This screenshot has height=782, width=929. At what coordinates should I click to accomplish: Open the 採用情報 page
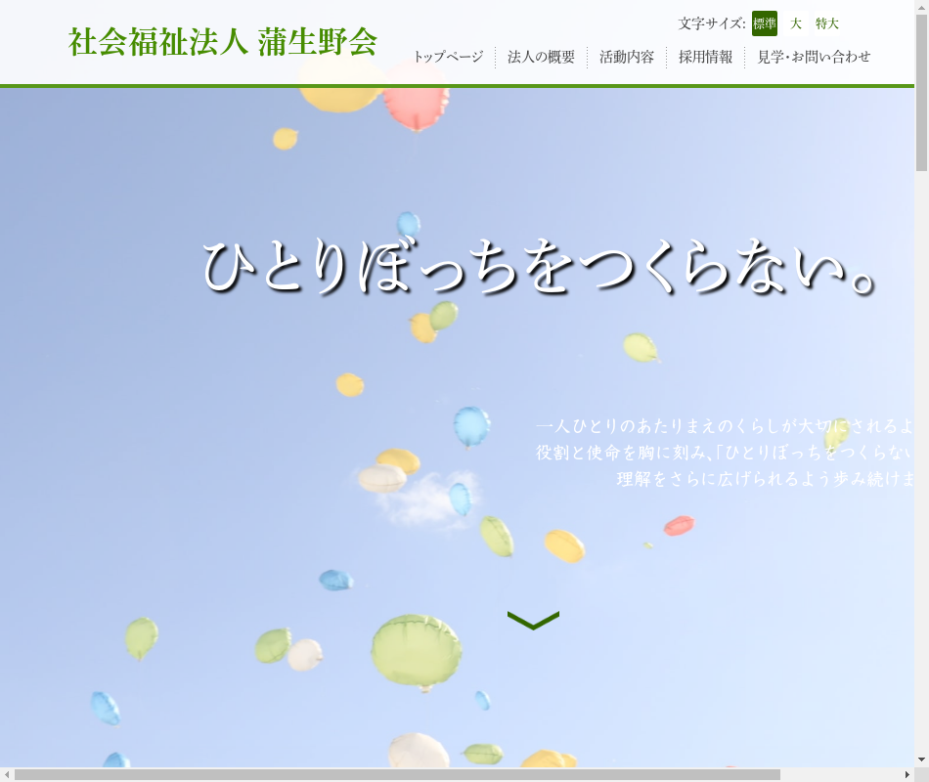705,57
